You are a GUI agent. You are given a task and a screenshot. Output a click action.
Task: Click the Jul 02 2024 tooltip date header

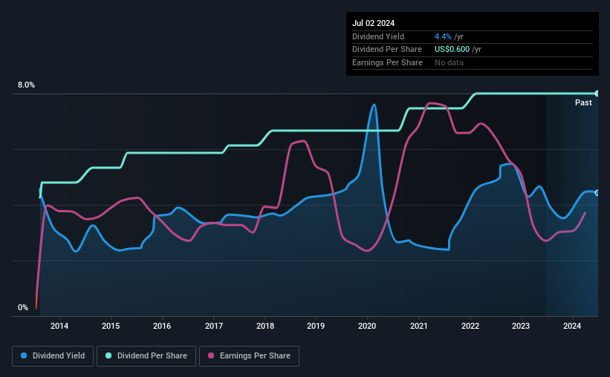pyautogui.click(x=374, y=23)
